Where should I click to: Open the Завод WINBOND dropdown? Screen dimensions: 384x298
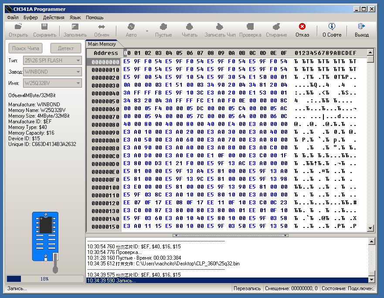point(78,72)
